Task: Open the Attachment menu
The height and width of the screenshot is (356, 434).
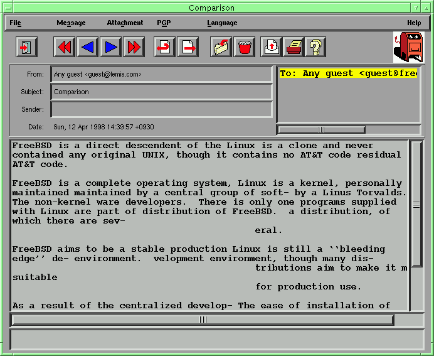Action: tap(125, 23)
